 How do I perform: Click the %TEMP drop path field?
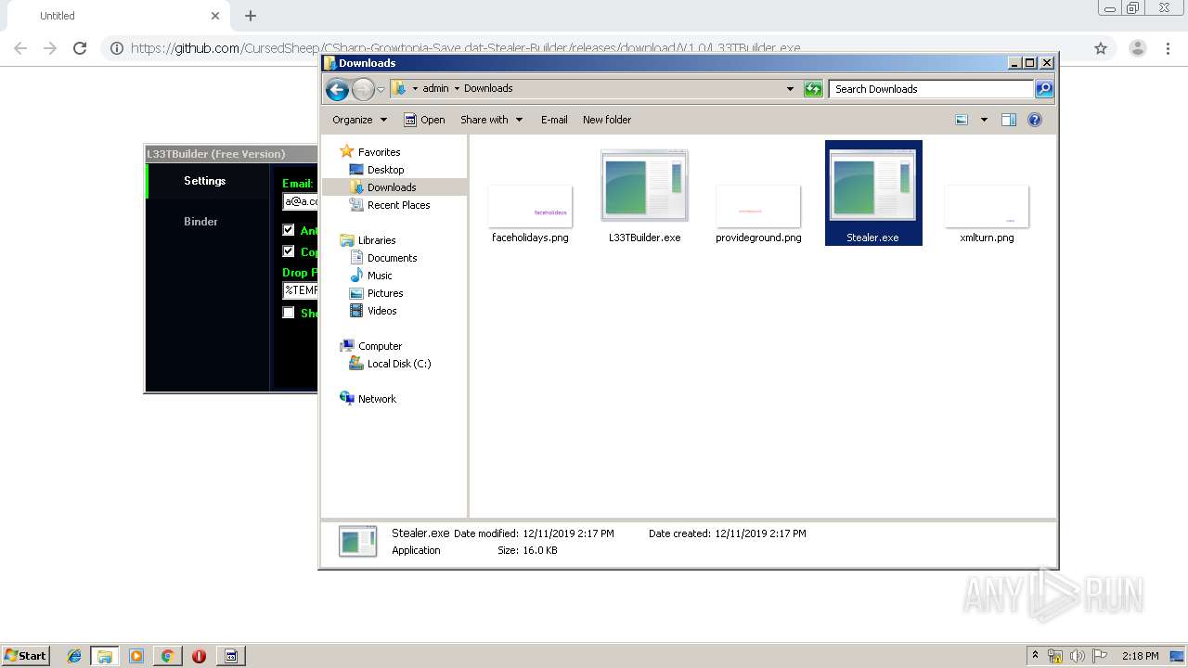tap(300, 290)
